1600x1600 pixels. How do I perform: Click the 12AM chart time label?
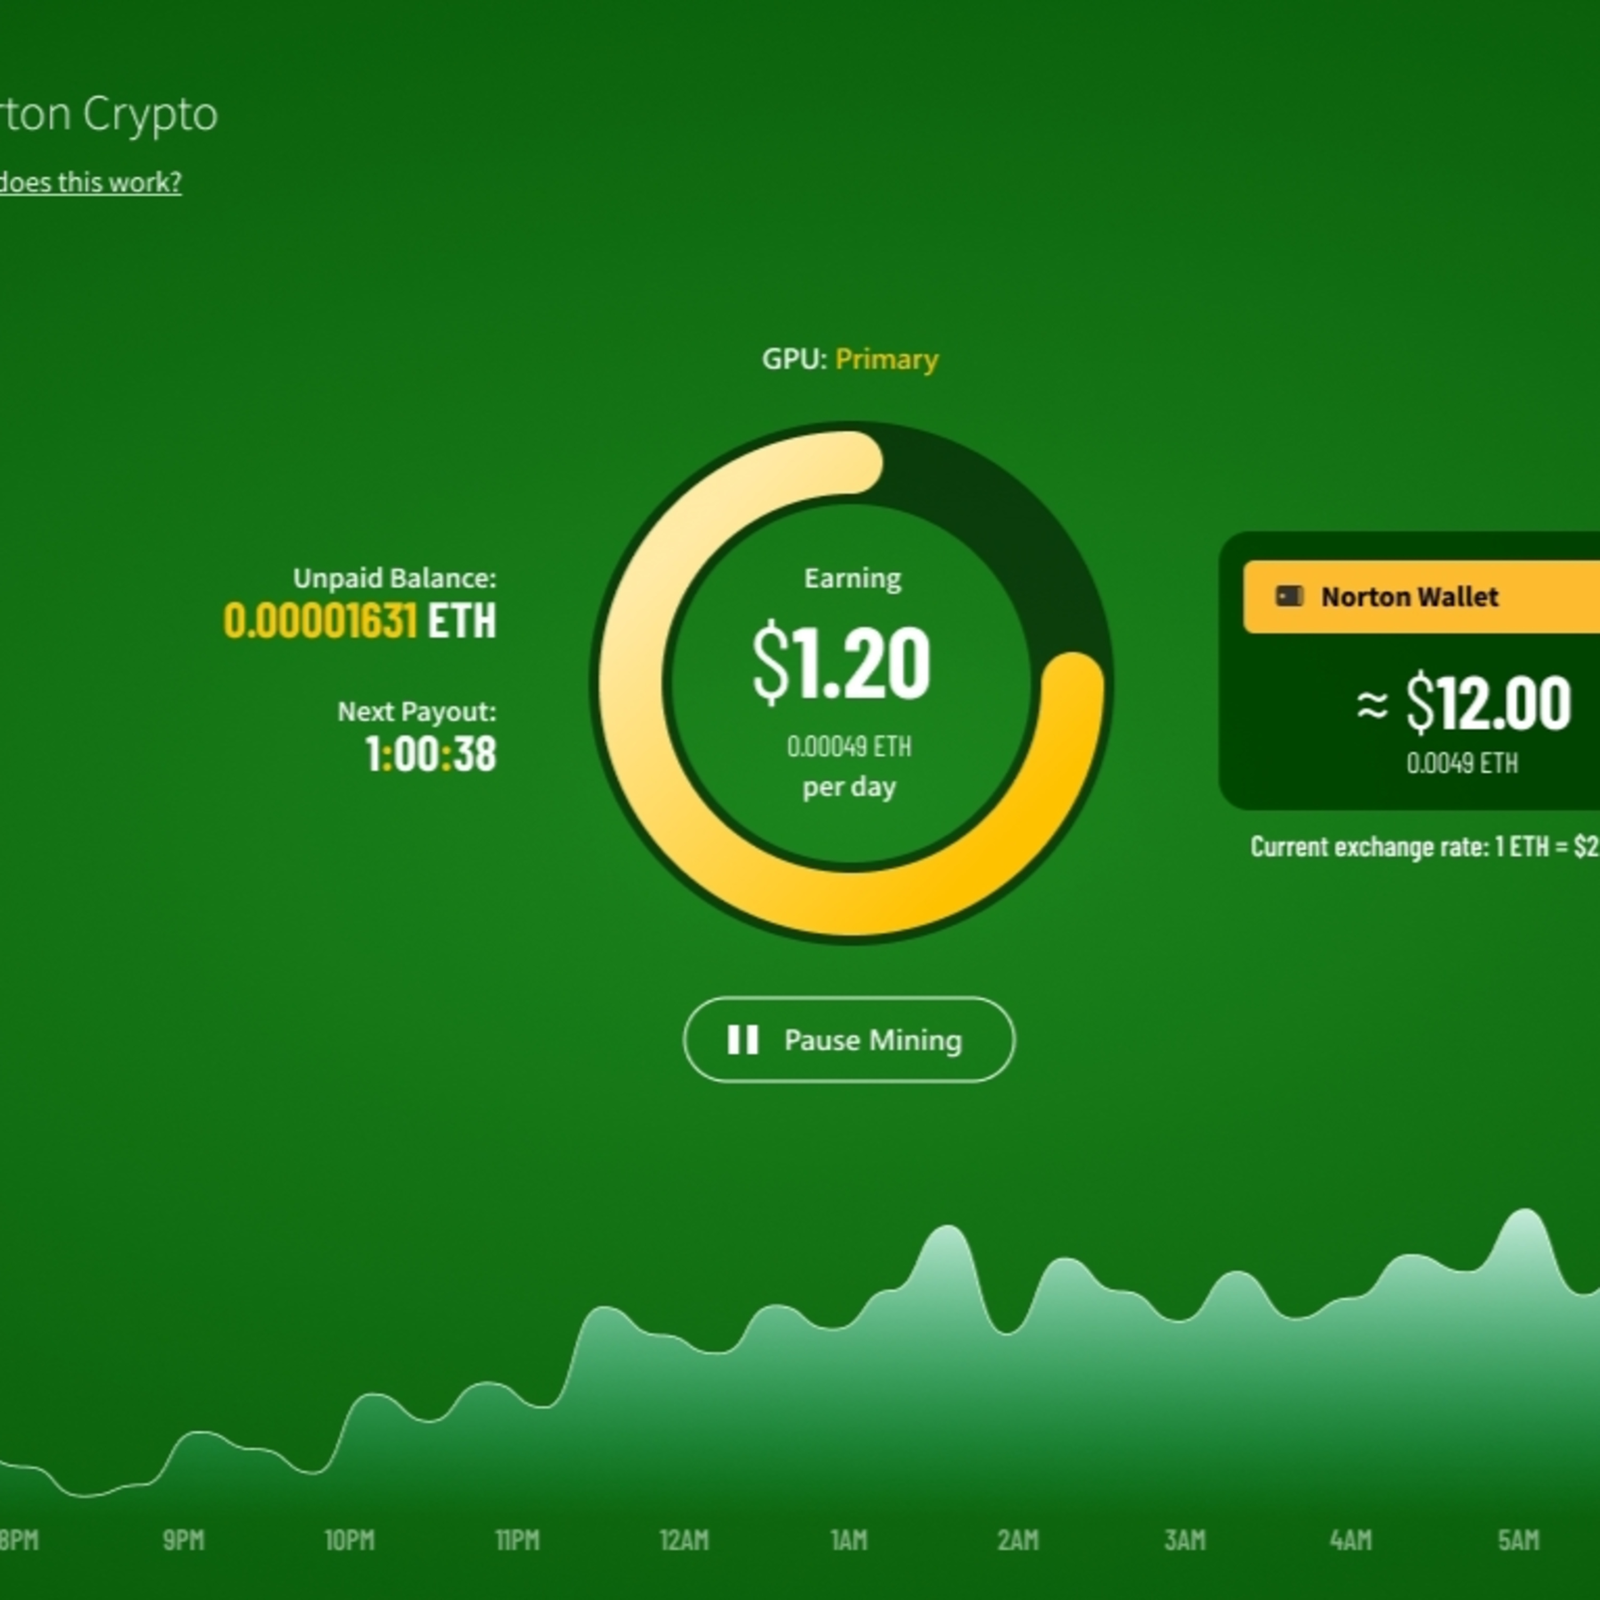[x=684, y=1540]
